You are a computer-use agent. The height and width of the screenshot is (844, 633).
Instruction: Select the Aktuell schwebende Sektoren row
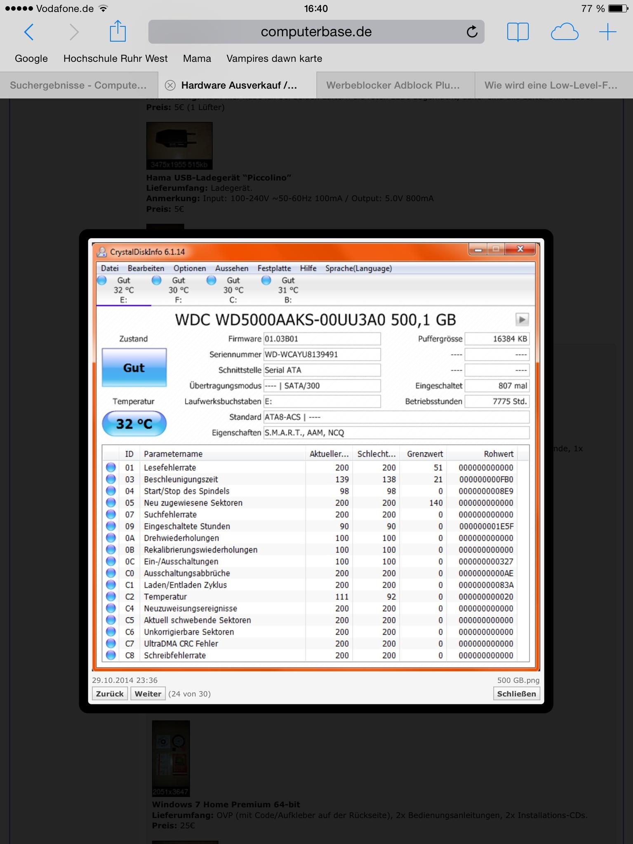(x=310, y=620)
